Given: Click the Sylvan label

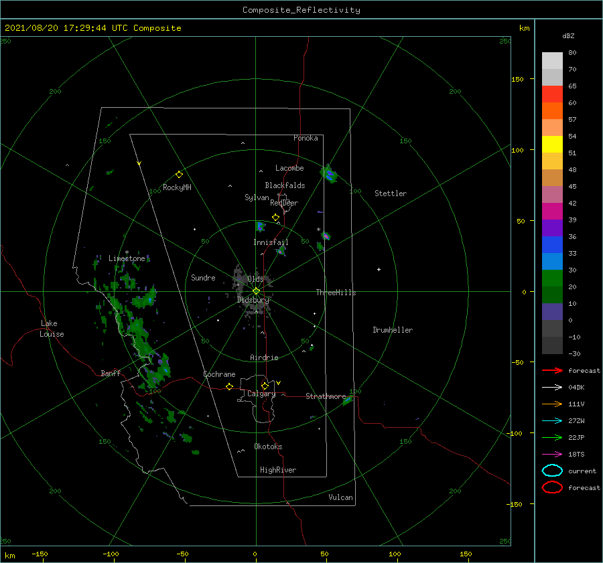Looking at the screenshot, I should coord(257,197).
